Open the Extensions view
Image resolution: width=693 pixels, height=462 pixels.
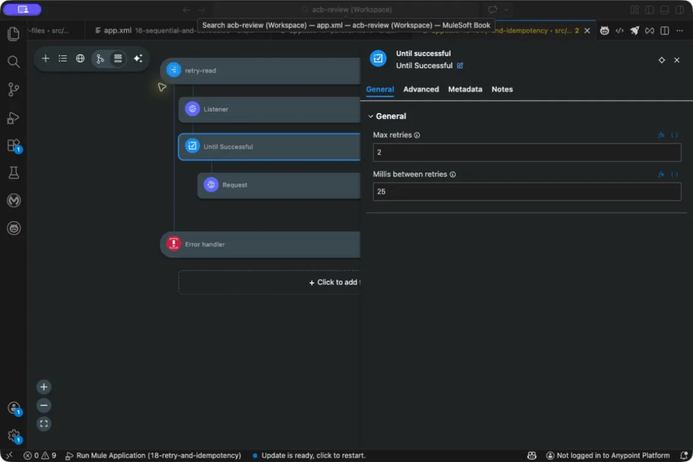coord(14,146)
